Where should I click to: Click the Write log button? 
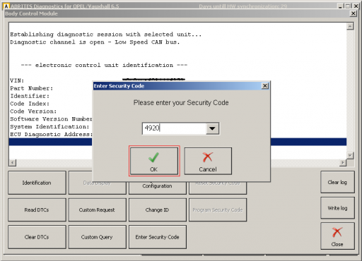(337, 208)
